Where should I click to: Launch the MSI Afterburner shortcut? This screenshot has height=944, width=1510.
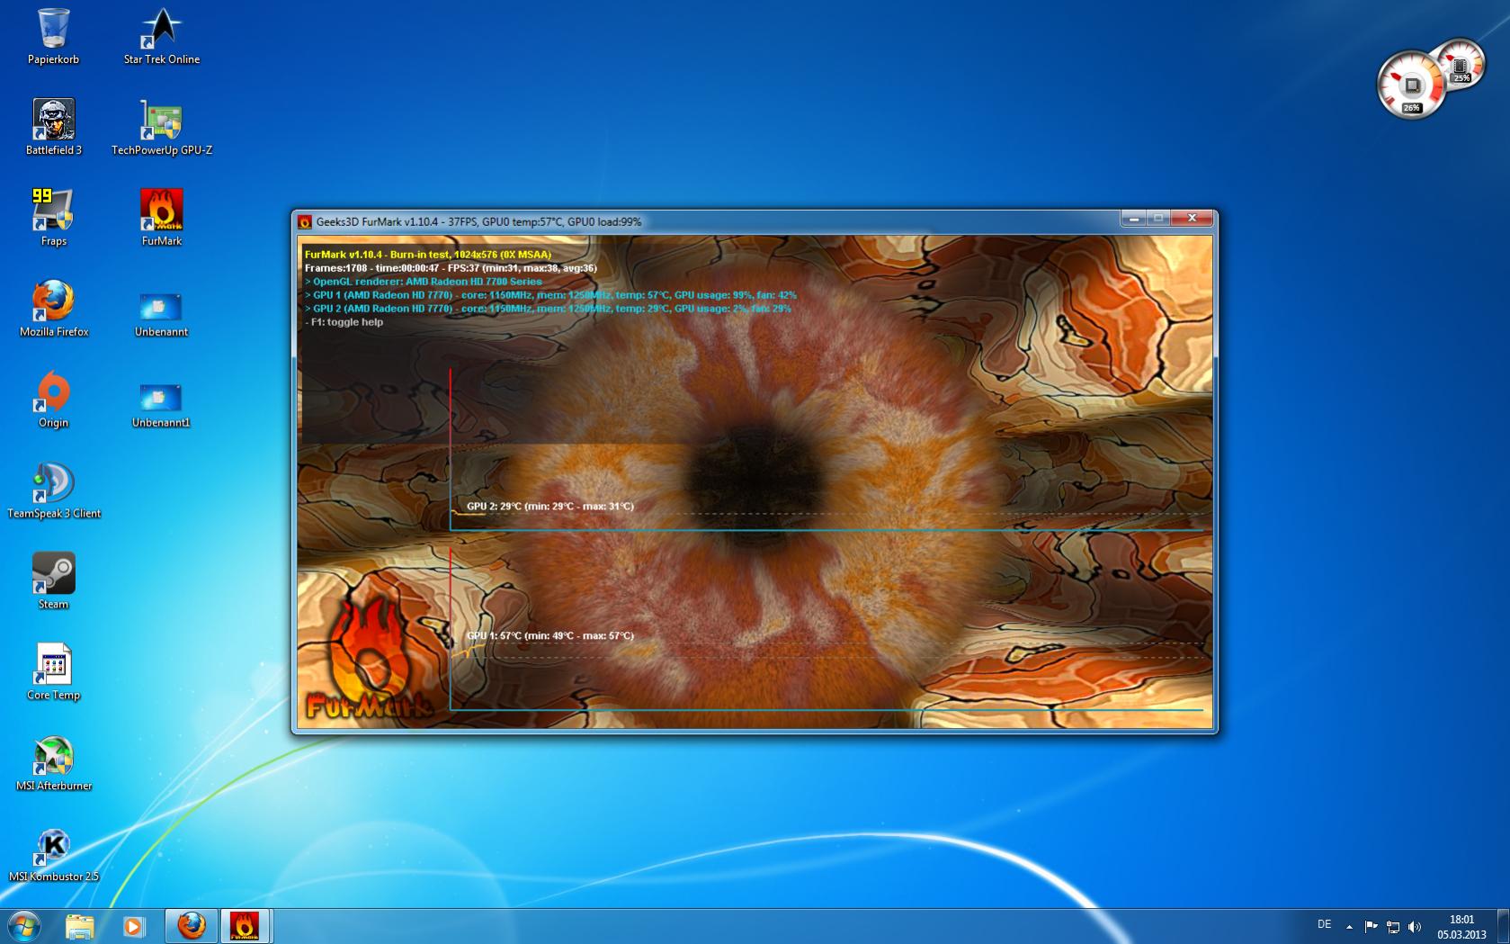(x=53, y=763)
